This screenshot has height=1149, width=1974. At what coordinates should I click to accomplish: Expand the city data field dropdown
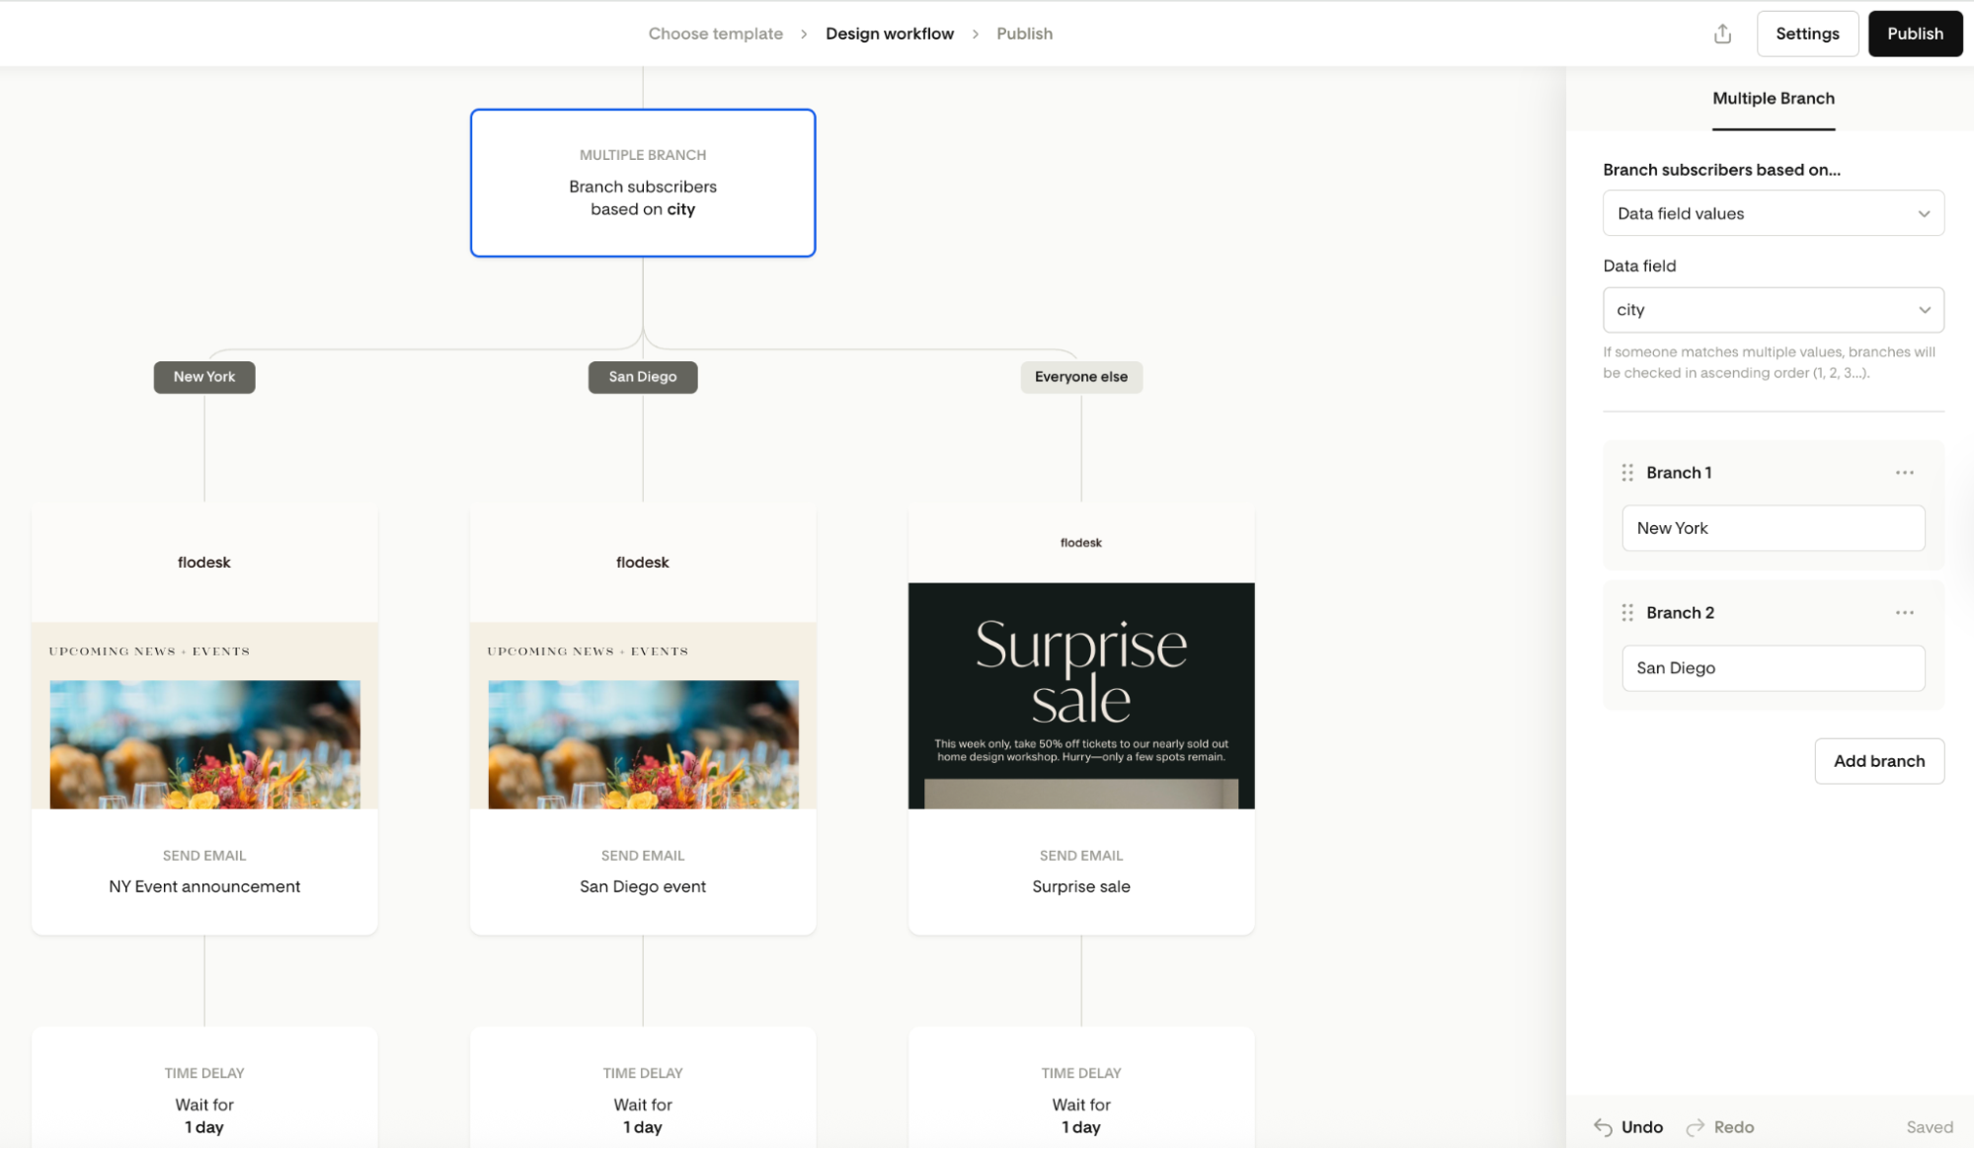[1773, 310]
